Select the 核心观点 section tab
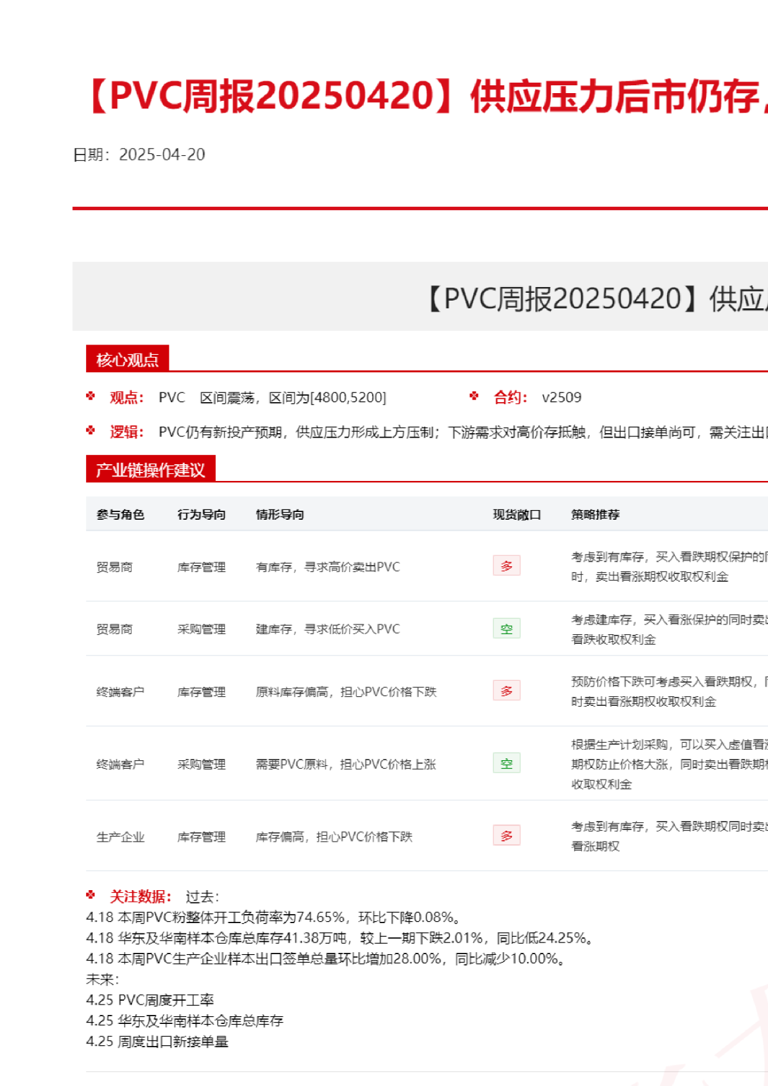This screenshot has width=768, height=1086. [x=127, y=359]
